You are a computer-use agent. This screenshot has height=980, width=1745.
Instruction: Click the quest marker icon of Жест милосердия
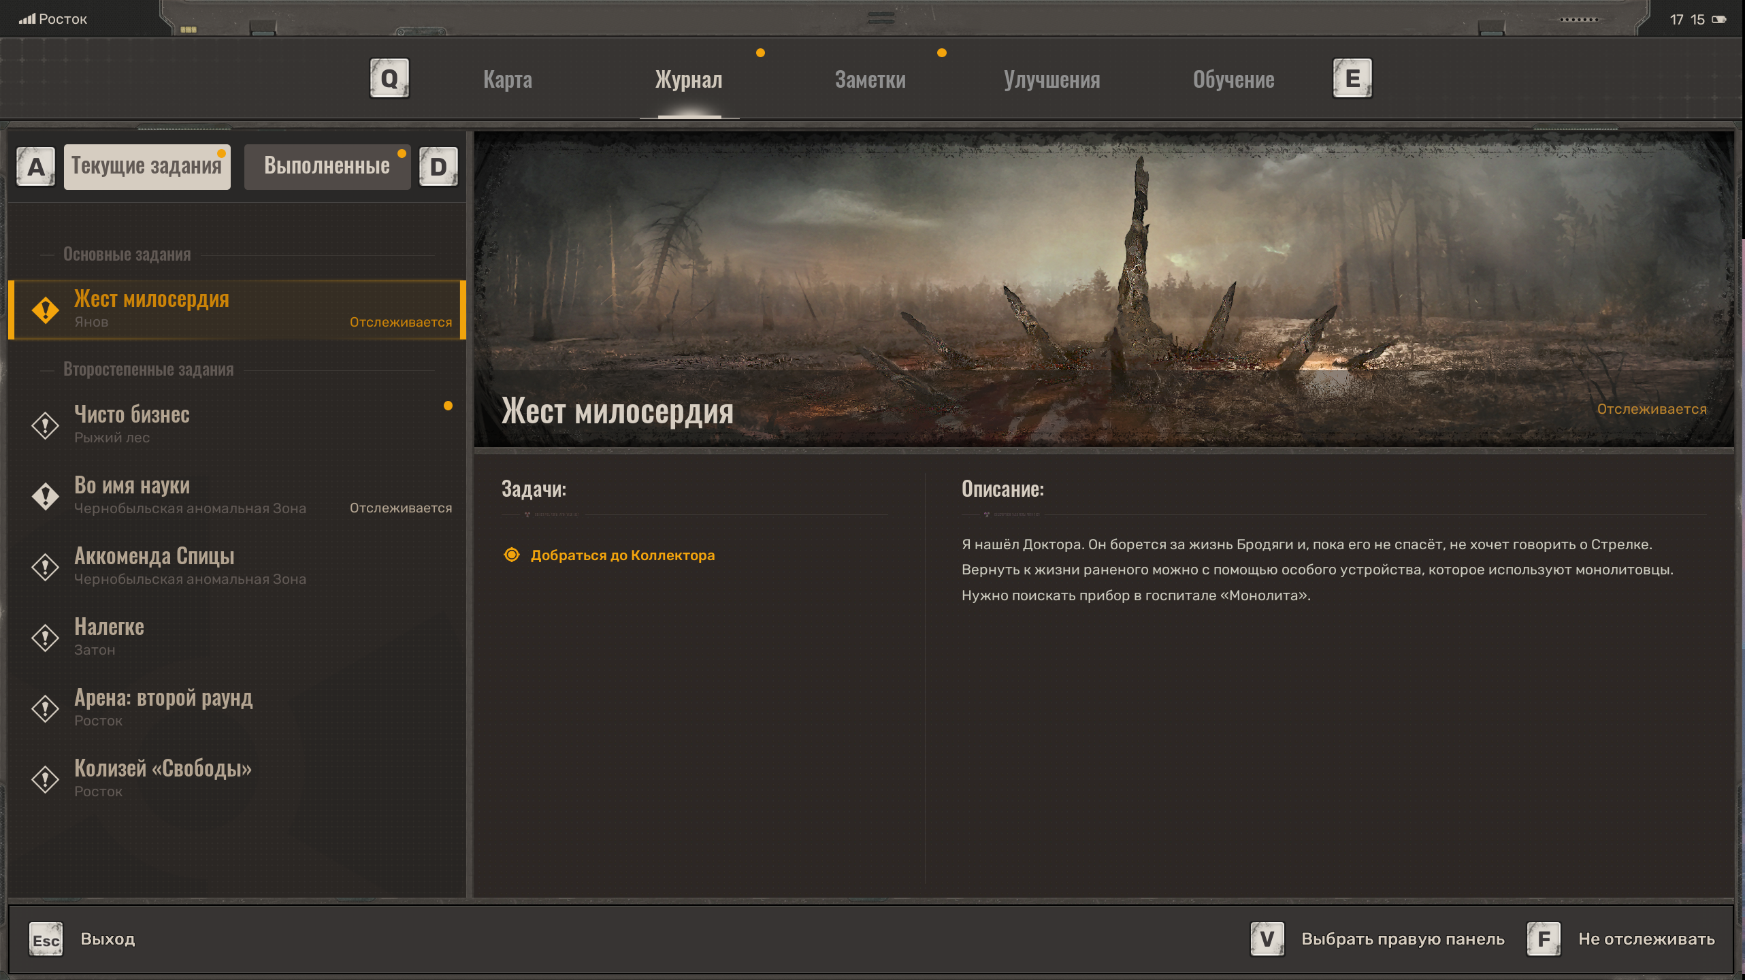(46, 310)
